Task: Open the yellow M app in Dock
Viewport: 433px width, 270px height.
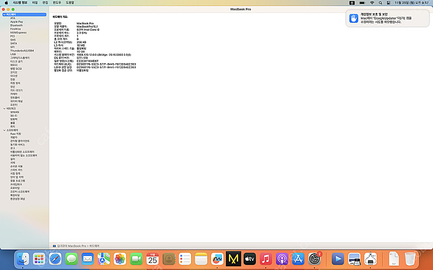Action: [233, 259]
